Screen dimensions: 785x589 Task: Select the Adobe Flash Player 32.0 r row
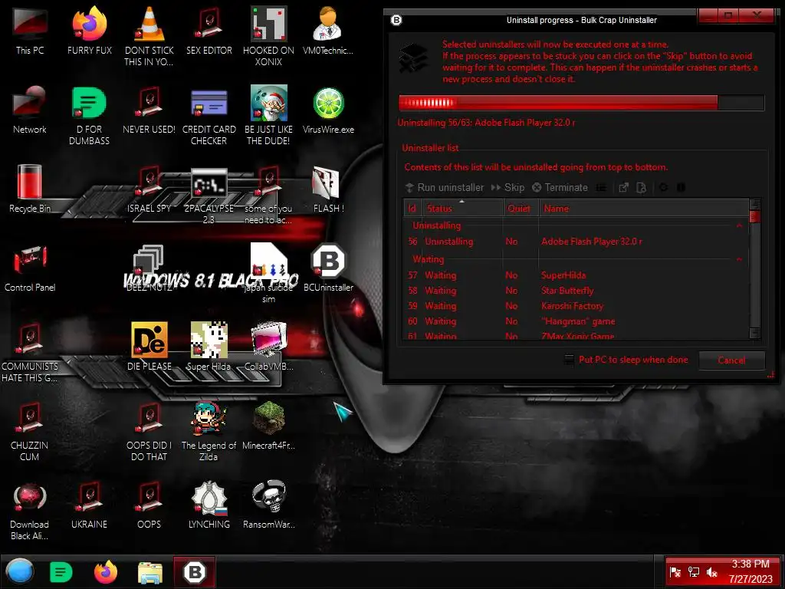576,242
